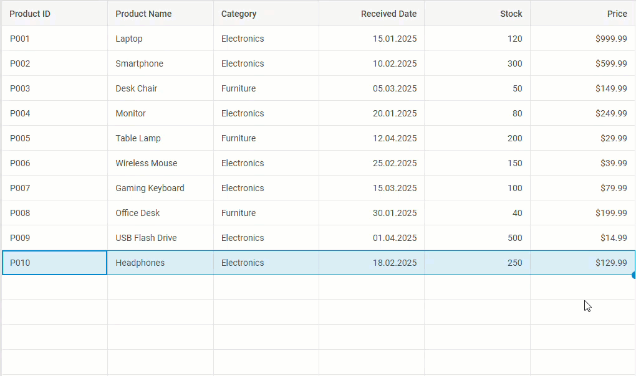Select date cell 15.03.2025
This screenshot has height=376, width=636.
(x=372, y=188)
